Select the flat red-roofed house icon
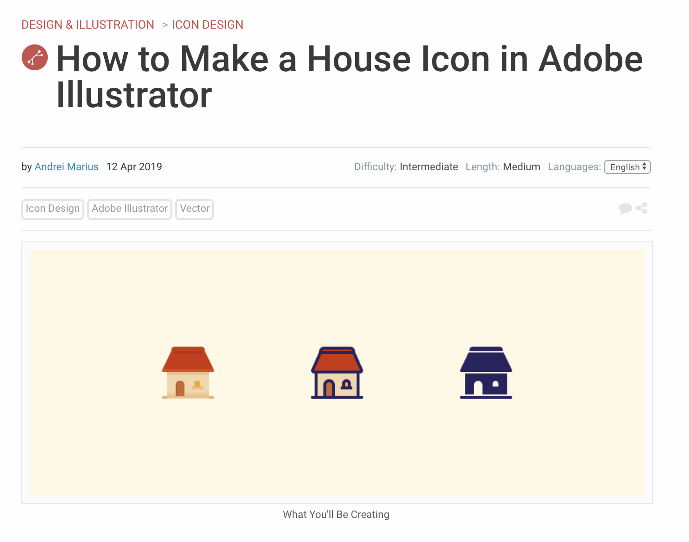 pos(188,372)
